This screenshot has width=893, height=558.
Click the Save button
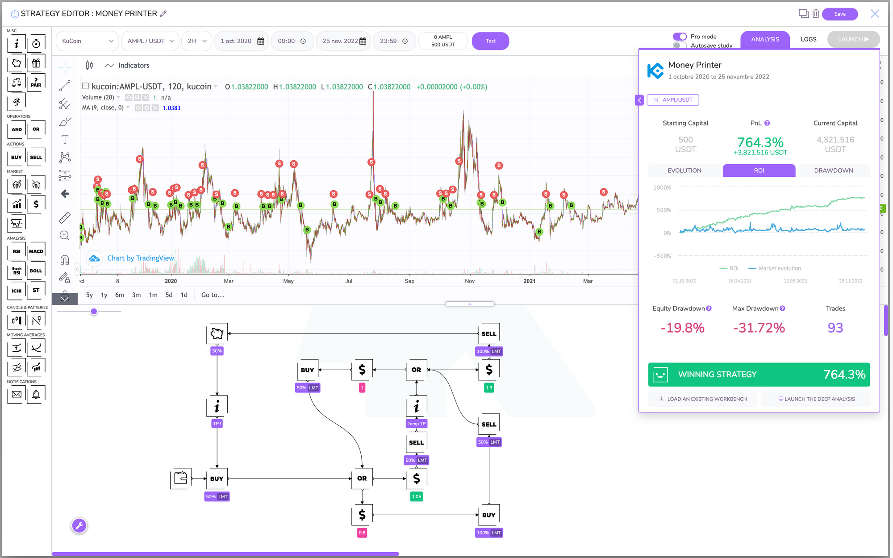point(840,14)
